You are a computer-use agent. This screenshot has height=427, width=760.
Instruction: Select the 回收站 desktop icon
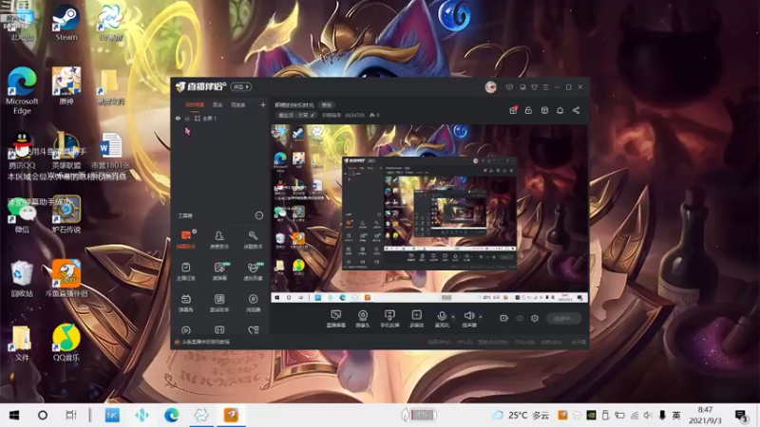pyautogui.click(x=22, y=278)
